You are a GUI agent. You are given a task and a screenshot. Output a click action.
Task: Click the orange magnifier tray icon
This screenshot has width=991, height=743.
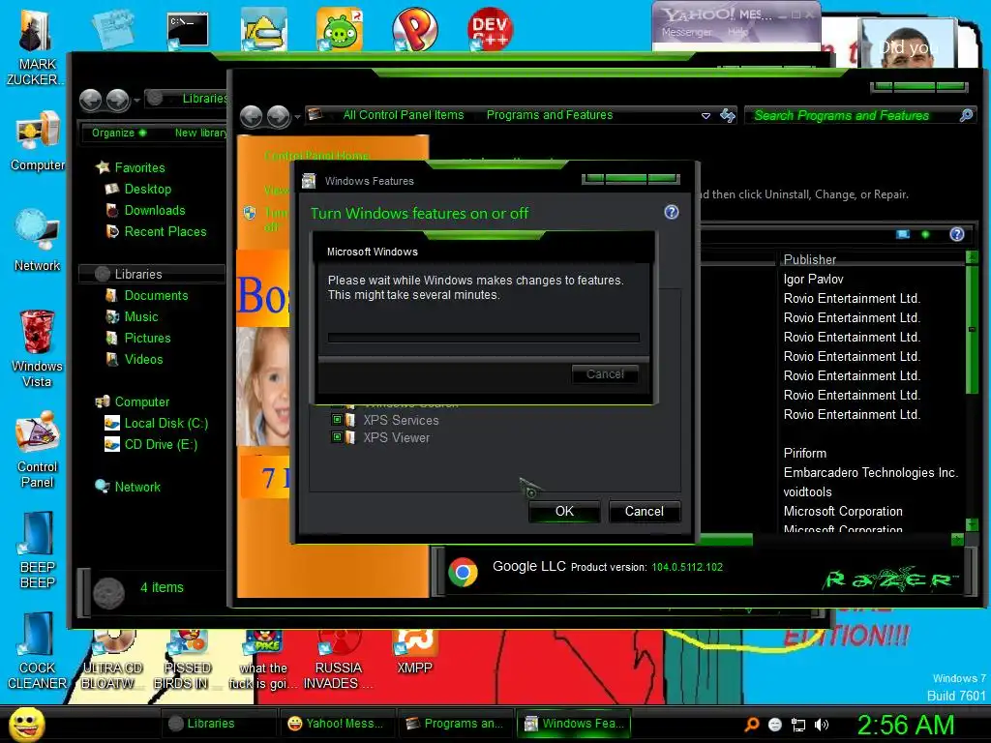point(751,725)
